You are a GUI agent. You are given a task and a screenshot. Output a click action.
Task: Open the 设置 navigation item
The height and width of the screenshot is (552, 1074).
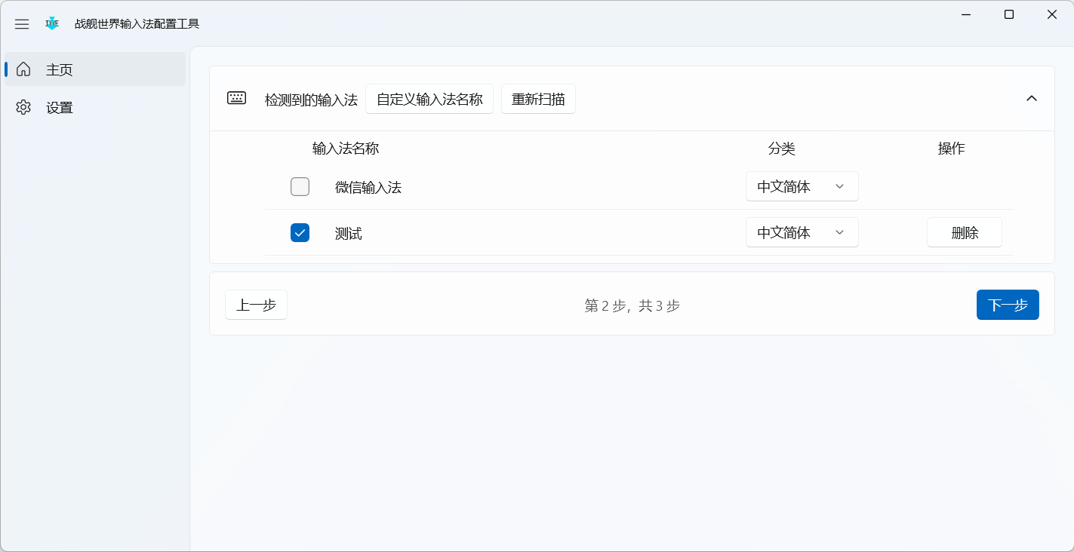(x=96, y=107)
